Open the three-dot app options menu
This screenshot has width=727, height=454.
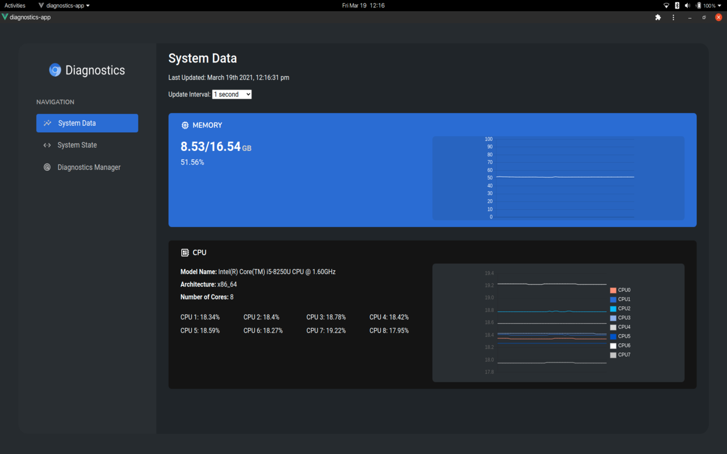[x=673, y=17]
